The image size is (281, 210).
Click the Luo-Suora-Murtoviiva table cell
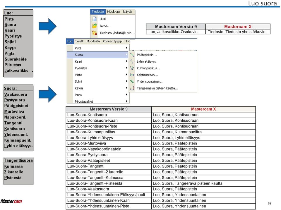pos(109,143)
